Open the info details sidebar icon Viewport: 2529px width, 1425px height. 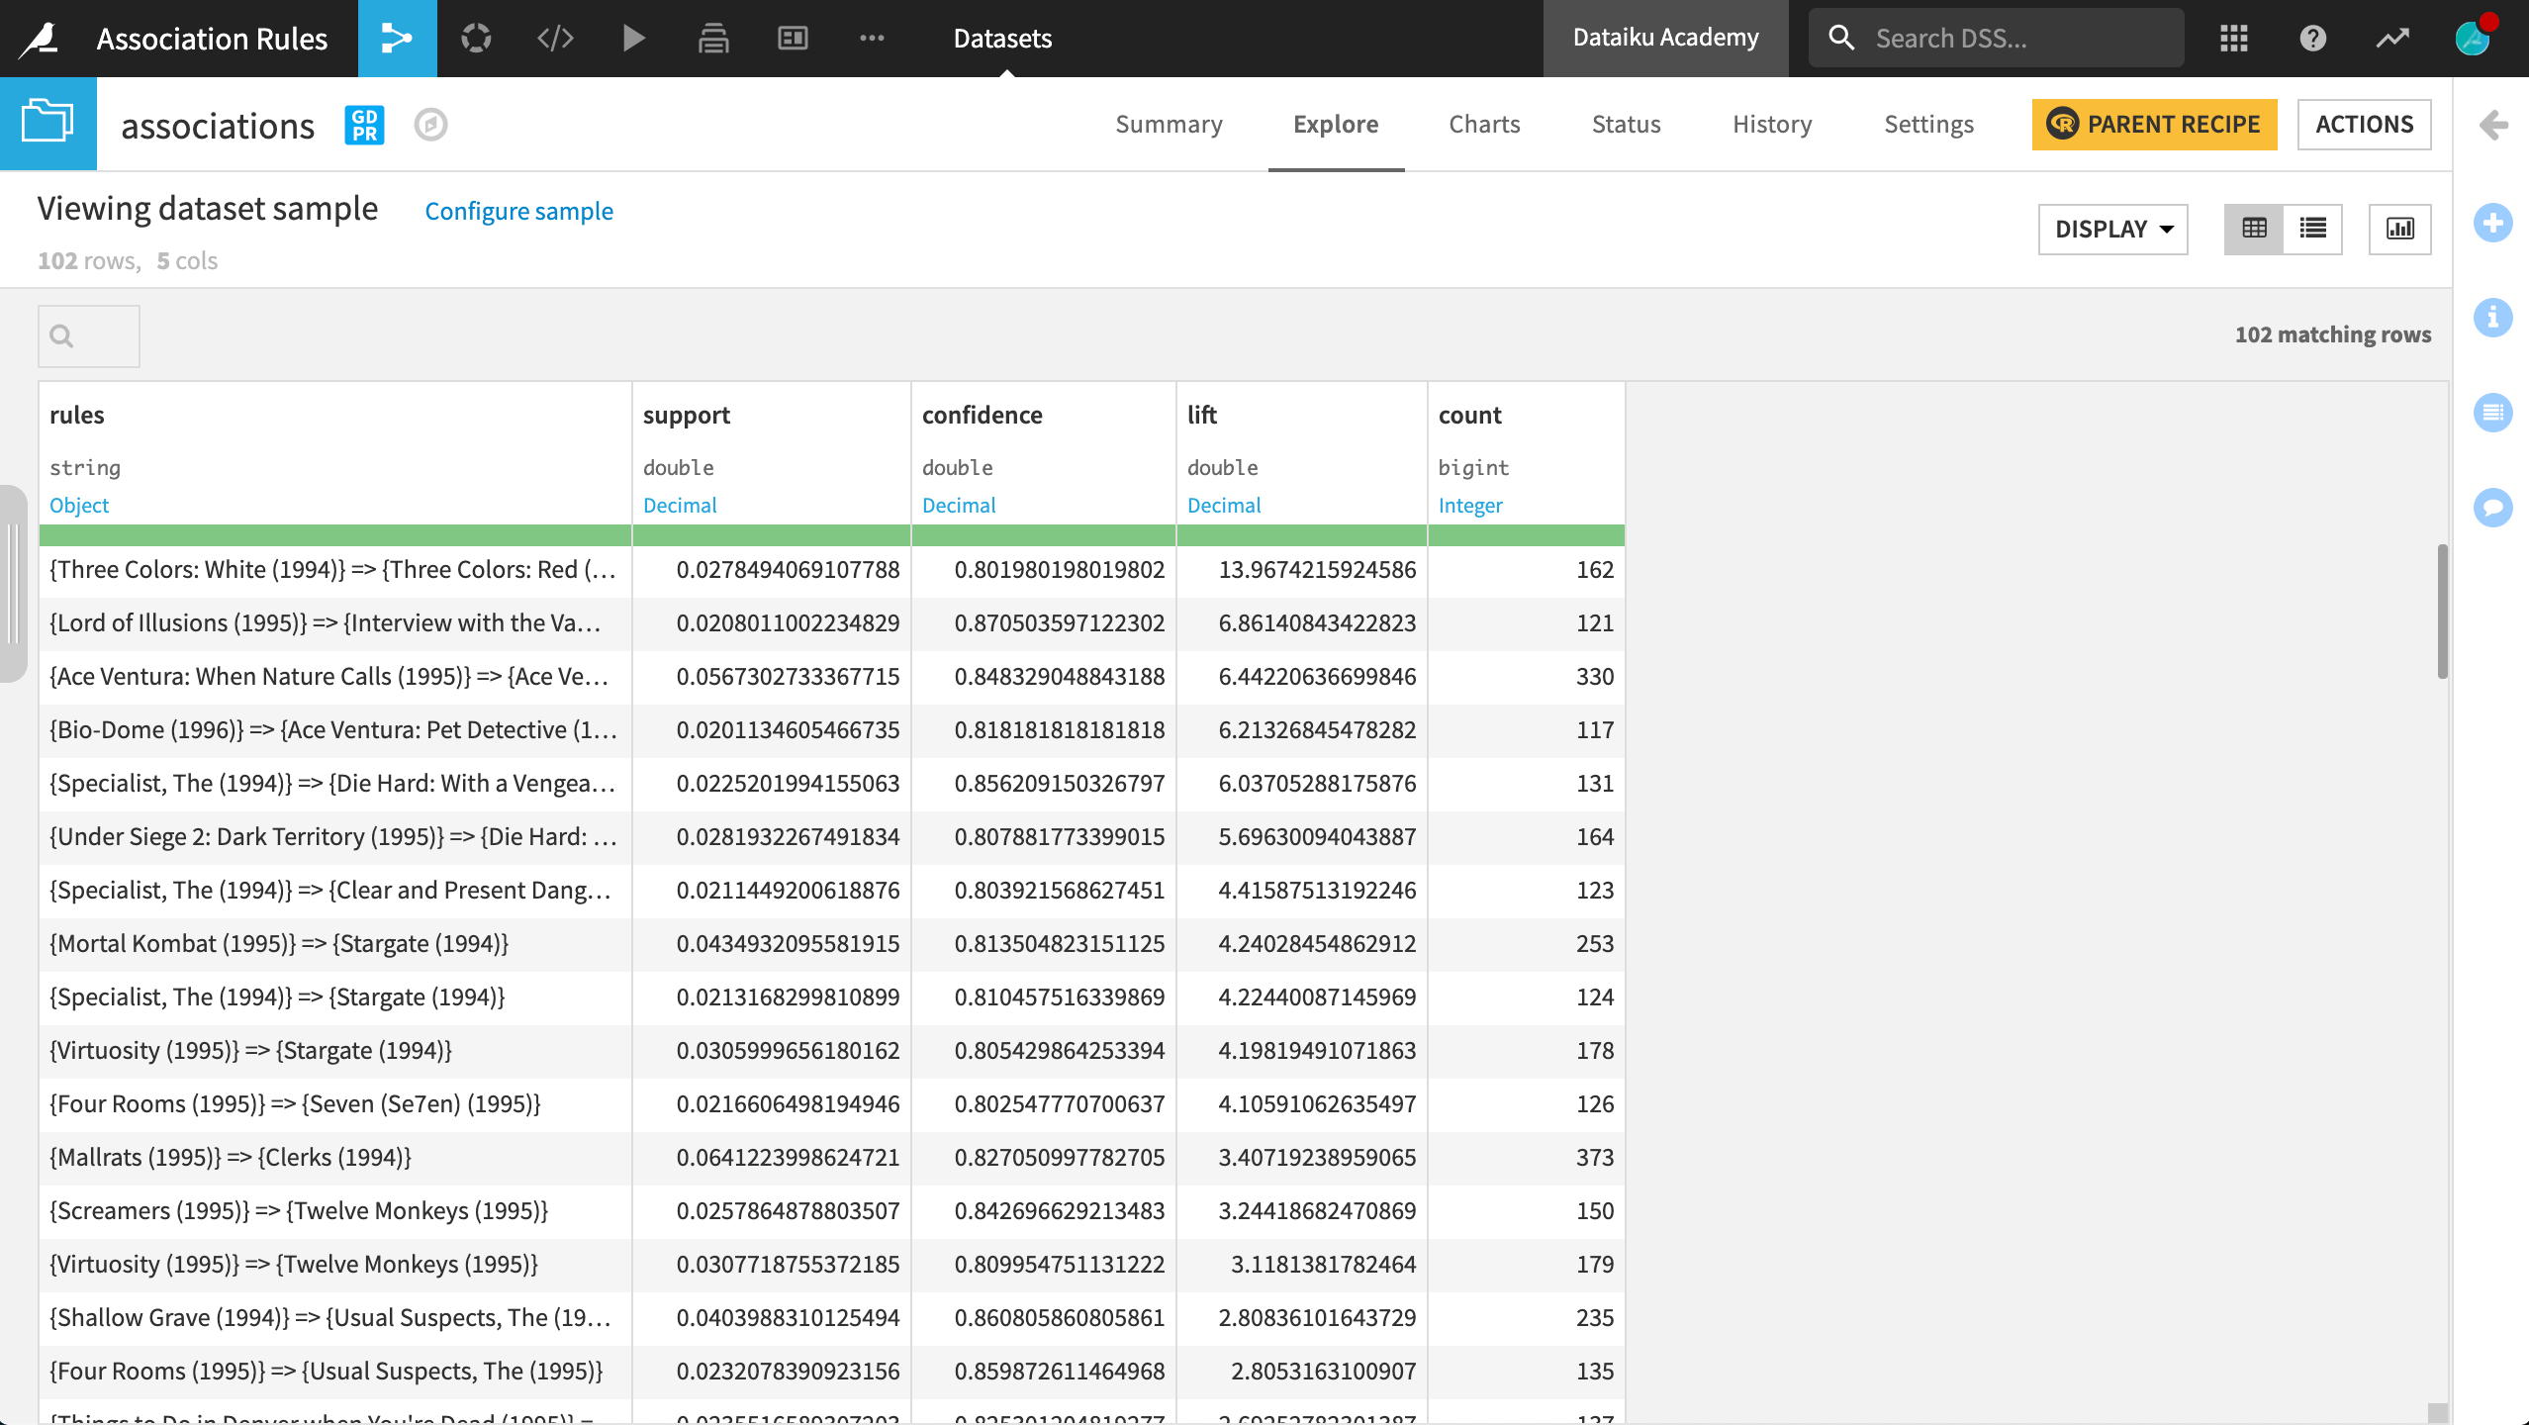[x=2493, y=318]
